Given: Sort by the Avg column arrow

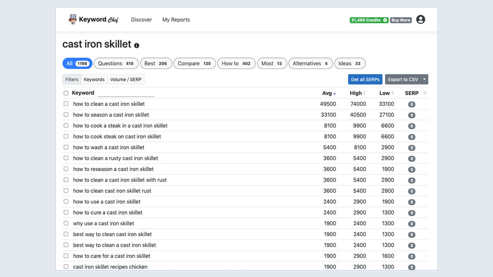Looking at the screenshot, I should tap(334, 94).
